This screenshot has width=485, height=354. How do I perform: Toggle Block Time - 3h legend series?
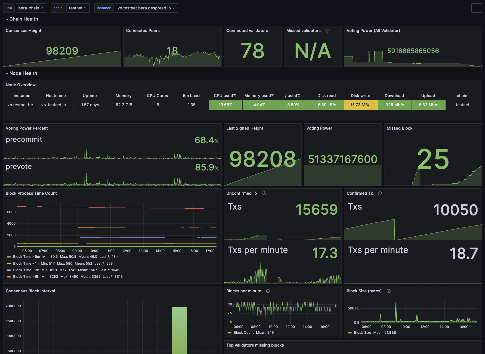26,270
